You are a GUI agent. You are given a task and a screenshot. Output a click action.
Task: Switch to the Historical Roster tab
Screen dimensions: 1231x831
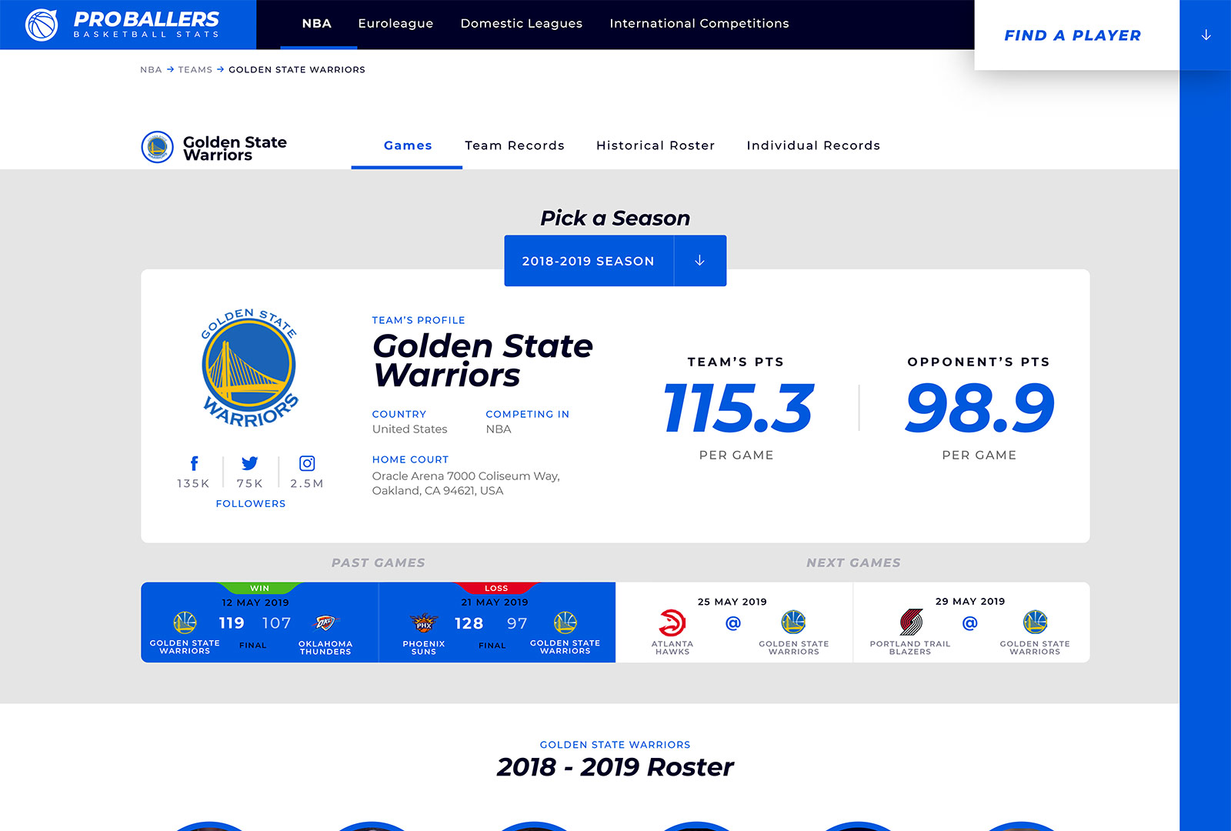[655, 145]
